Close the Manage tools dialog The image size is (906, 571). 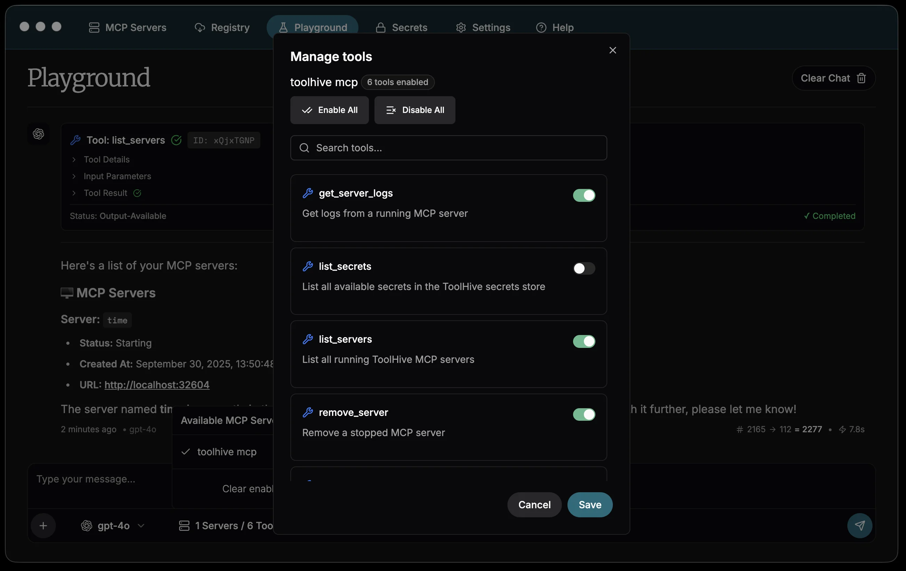pos(612,50)
